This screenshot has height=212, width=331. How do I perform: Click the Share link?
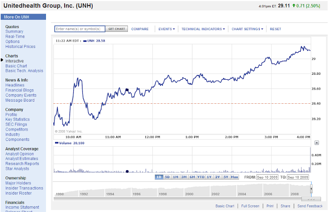(285, 206)
